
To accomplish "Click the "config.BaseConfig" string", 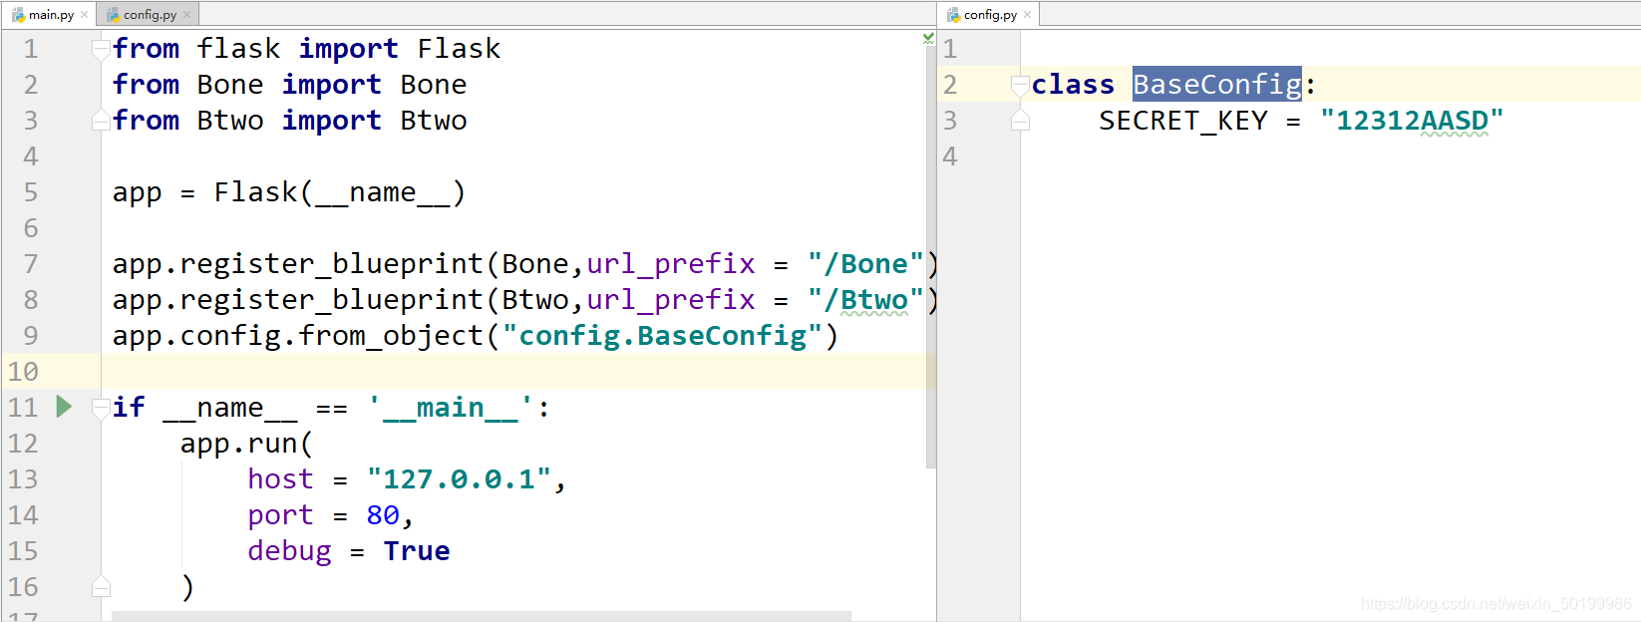I will [662, 336].
